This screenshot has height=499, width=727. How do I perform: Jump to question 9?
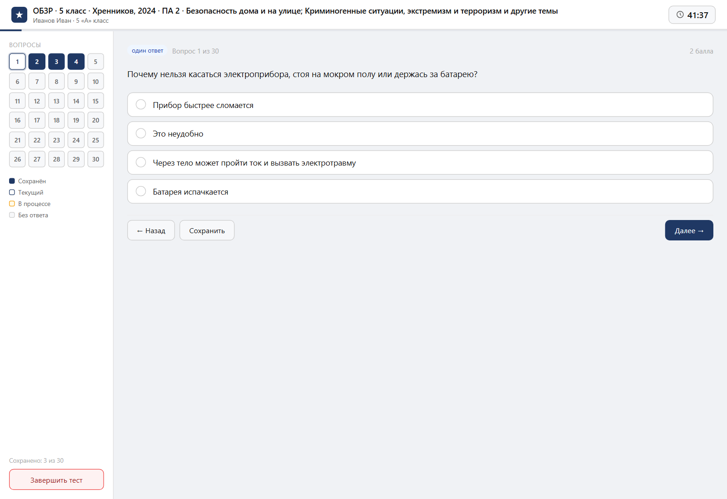coord(76,82)
